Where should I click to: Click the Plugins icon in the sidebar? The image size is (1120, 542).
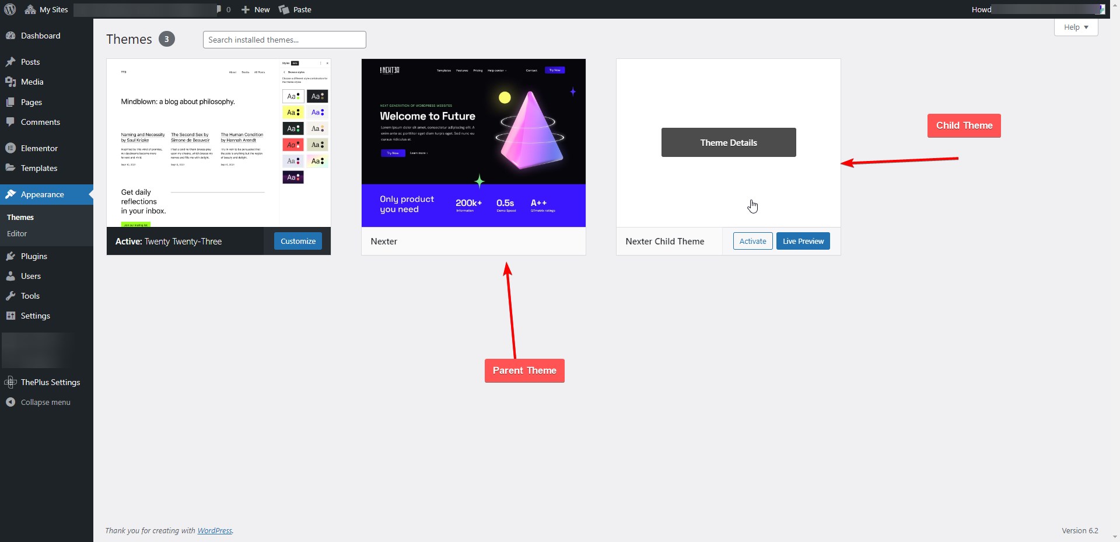(x=12, y=256)
